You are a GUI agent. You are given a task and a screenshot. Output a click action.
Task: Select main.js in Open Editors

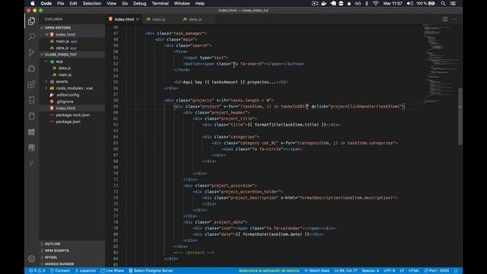coord(62,41)
